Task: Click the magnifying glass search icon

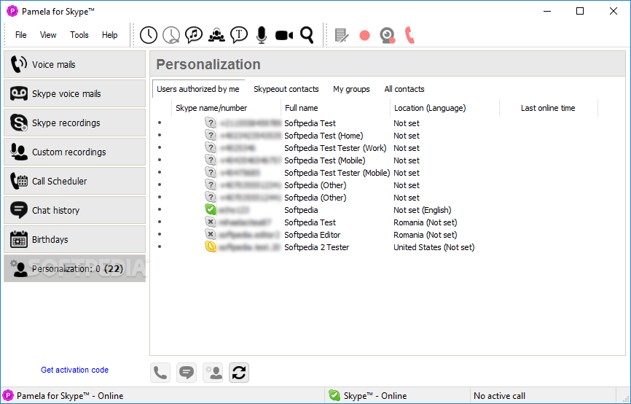Action: 307,35
